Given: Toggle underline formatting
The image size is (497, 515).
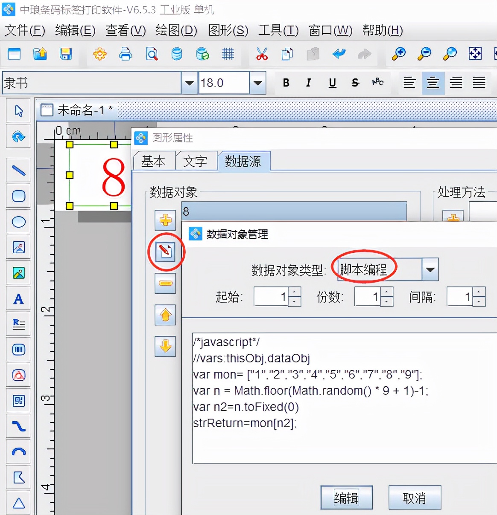Looking at the screenshot, I should click(x=332, y=83).
